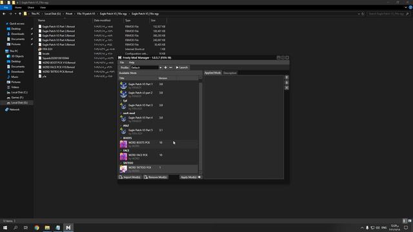This screenshot has width=413, height=232.
Task: Select WZRD BOOTS PCK mod thumbnail
Action: [123, 144]
